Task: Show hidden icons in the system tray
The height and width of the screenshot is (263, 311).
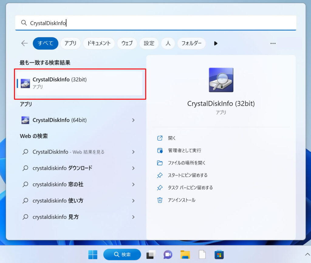Action: [307, 254]
